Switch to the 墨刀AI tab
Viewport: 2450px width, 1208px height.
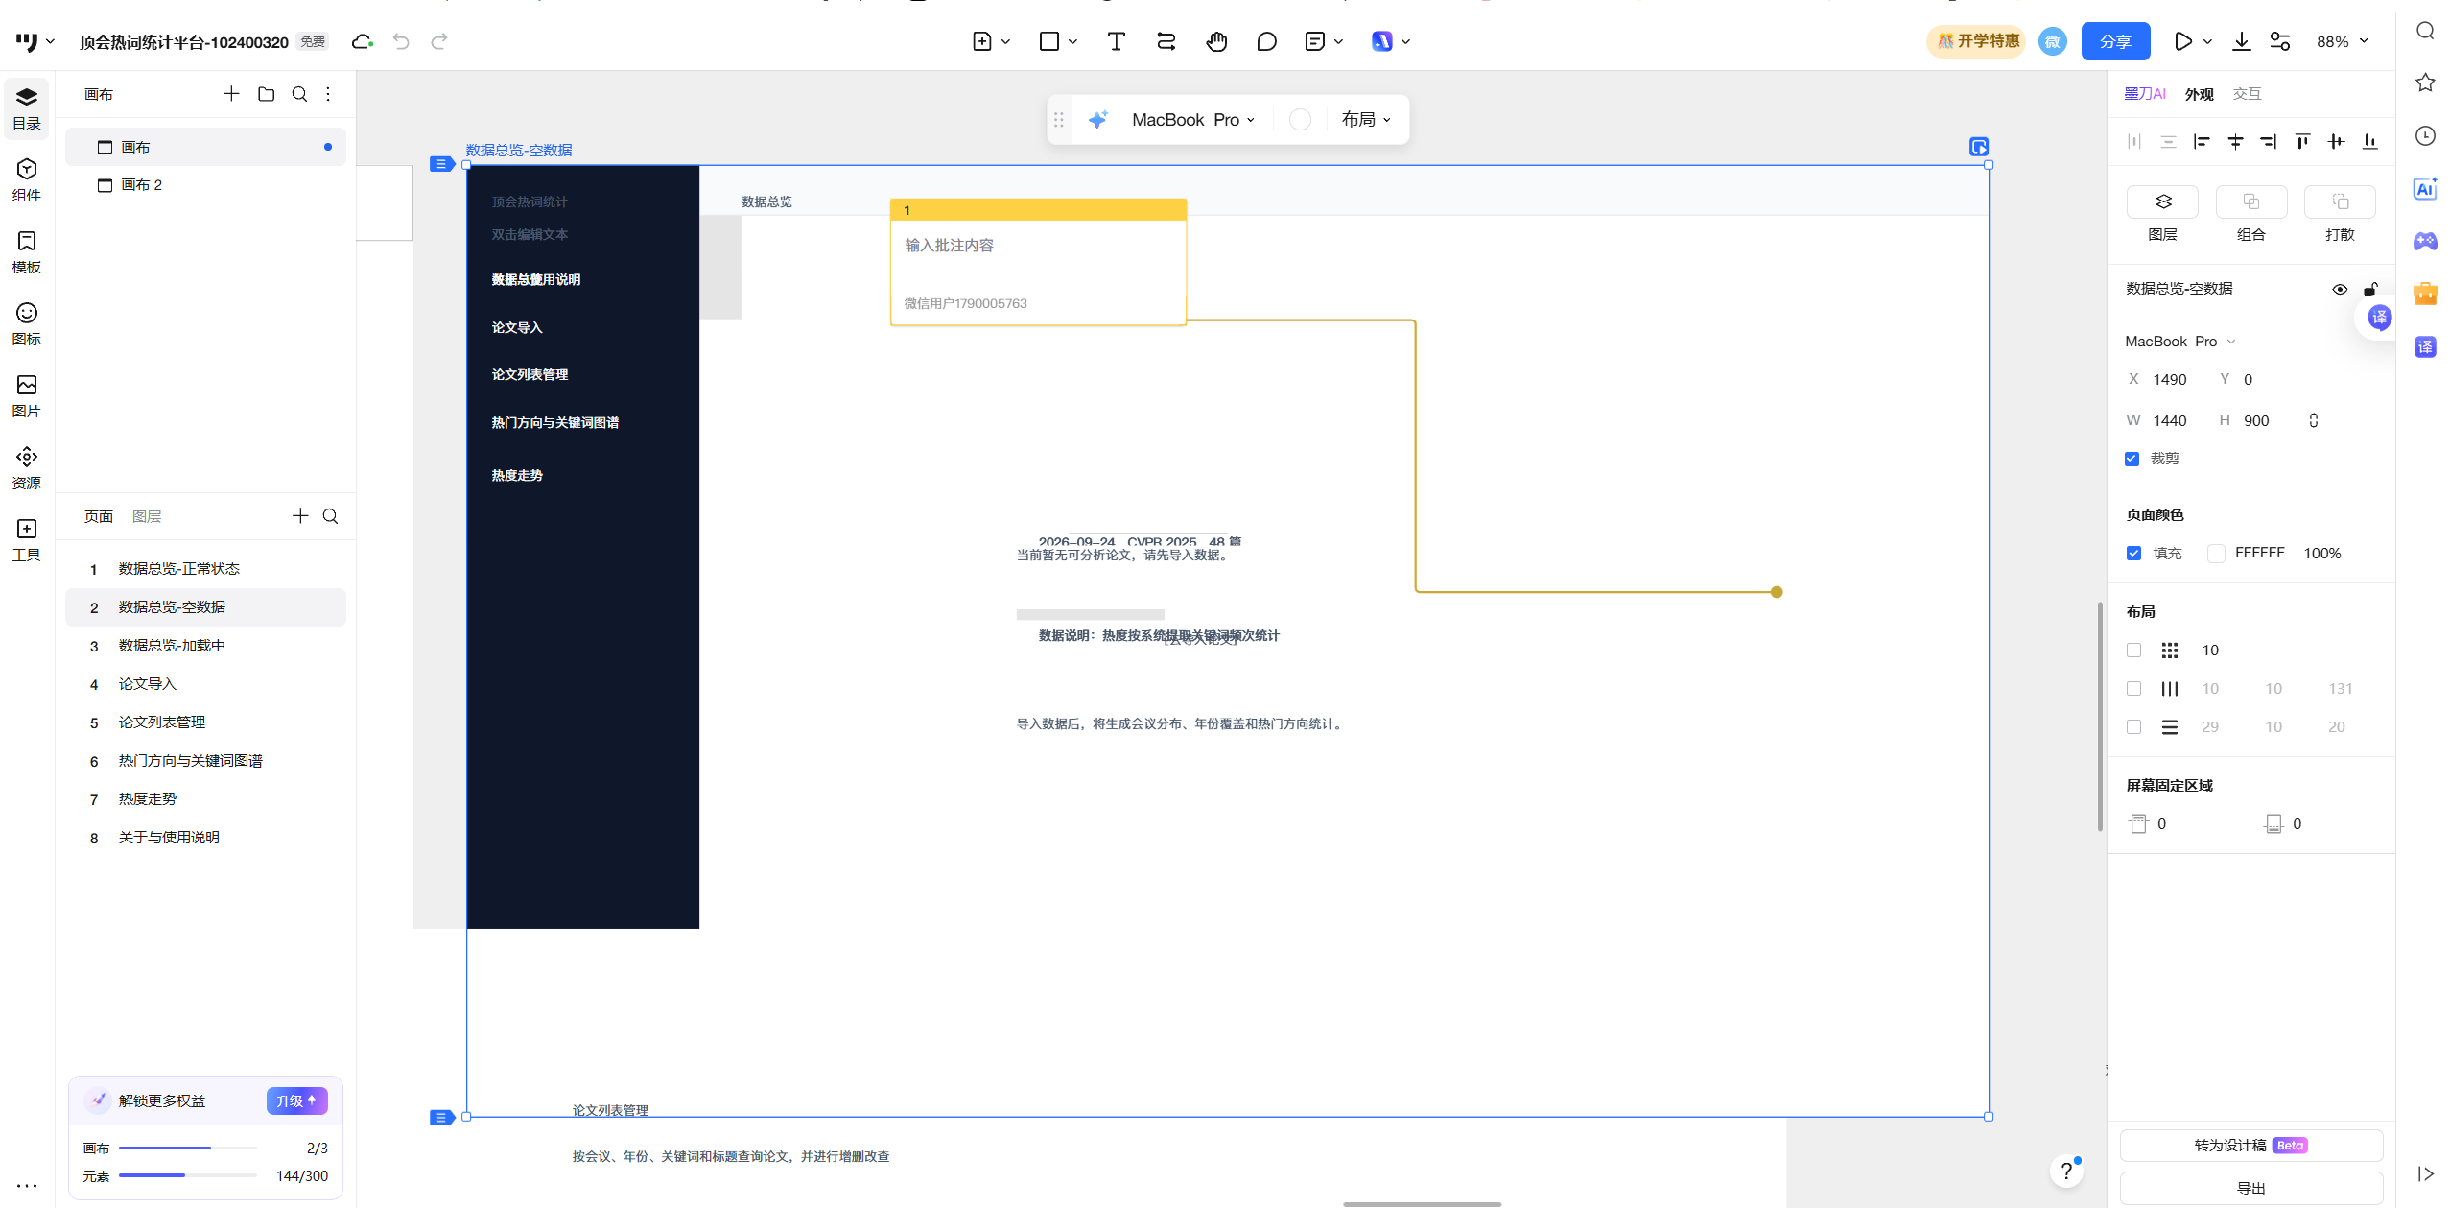point(2145,94)
